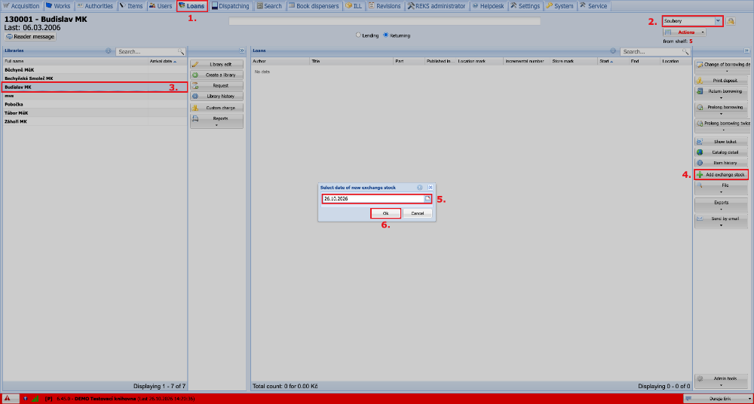Viewport: 754px width, 404px height.
Task: Open the Actions dropdown button
Action: (685, 32)
